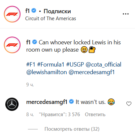Open the Mercedes logo avatar

[12, 104]
